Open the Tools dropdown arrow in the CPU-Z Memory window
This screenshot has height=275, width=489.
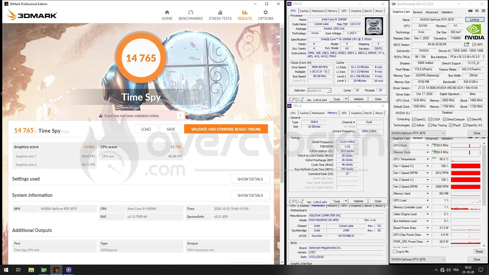[x=346, y=201]
